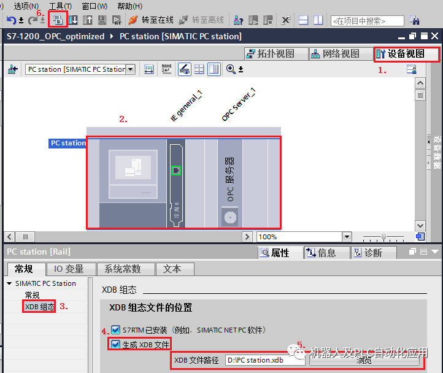
Task: Click the go to network view icon
Action: [12, 69]
